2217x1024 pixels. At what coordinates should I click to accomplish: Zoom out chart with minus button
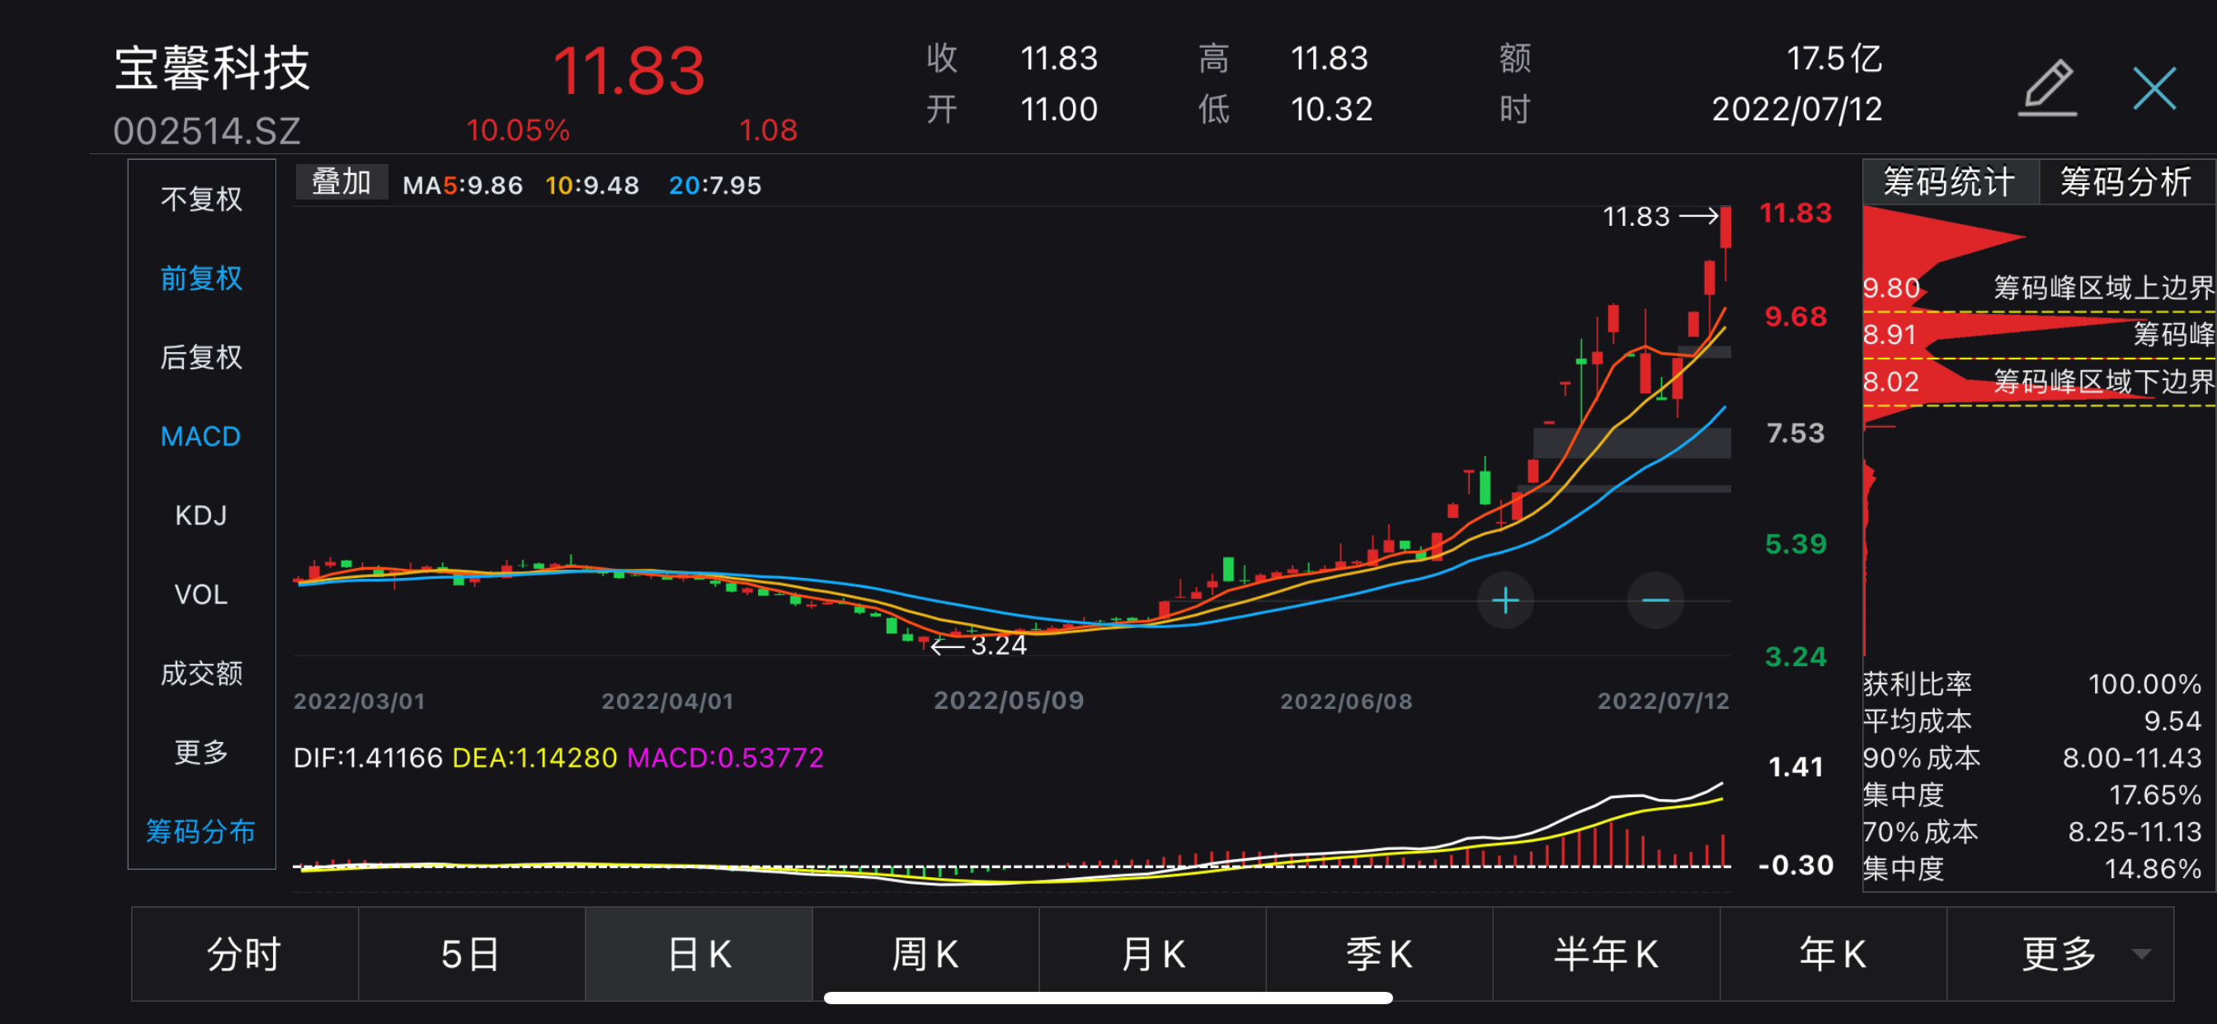coord(1655,599)
